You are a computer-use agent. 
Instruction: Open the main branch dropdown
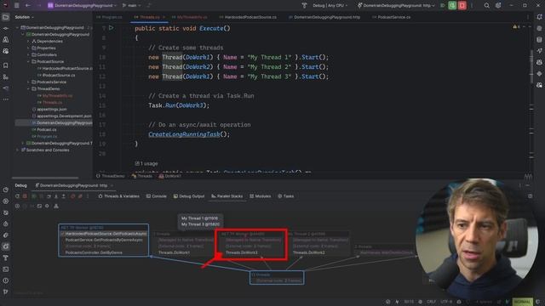pyautogui.click(x=131, y=6)
